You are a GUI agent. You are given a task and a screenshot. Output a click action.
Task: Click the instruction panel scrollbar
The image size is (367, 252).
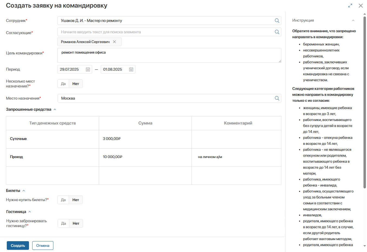point(365,102)
